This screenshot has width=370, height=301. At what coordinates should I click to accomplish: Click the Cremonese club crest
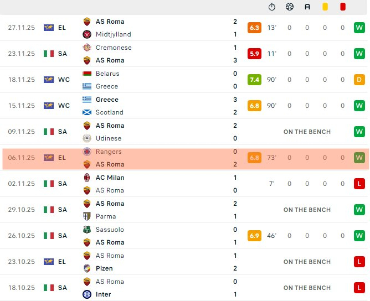[87, 48]
